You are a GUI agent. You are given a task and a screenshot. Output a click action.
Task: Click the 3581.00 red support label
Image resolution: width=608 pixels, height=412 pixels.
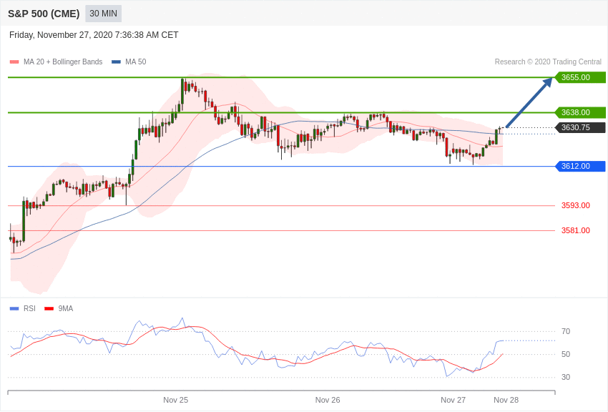[575, 230]
